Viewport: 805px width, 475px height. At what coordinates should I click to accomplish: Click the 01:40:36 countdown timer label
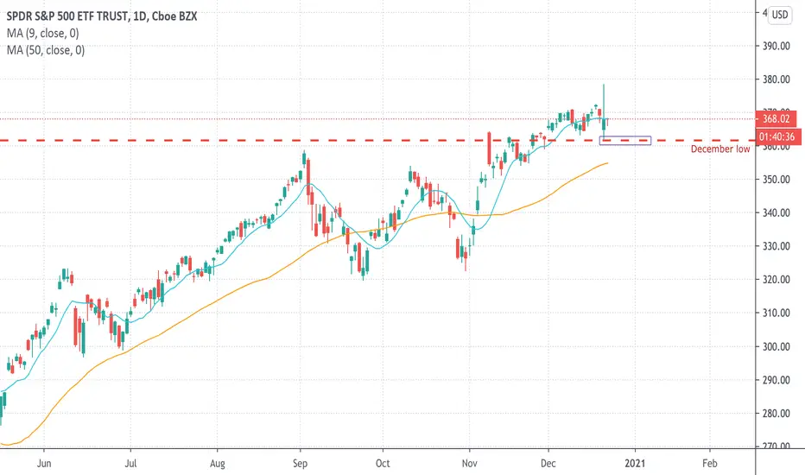[777, 136]
